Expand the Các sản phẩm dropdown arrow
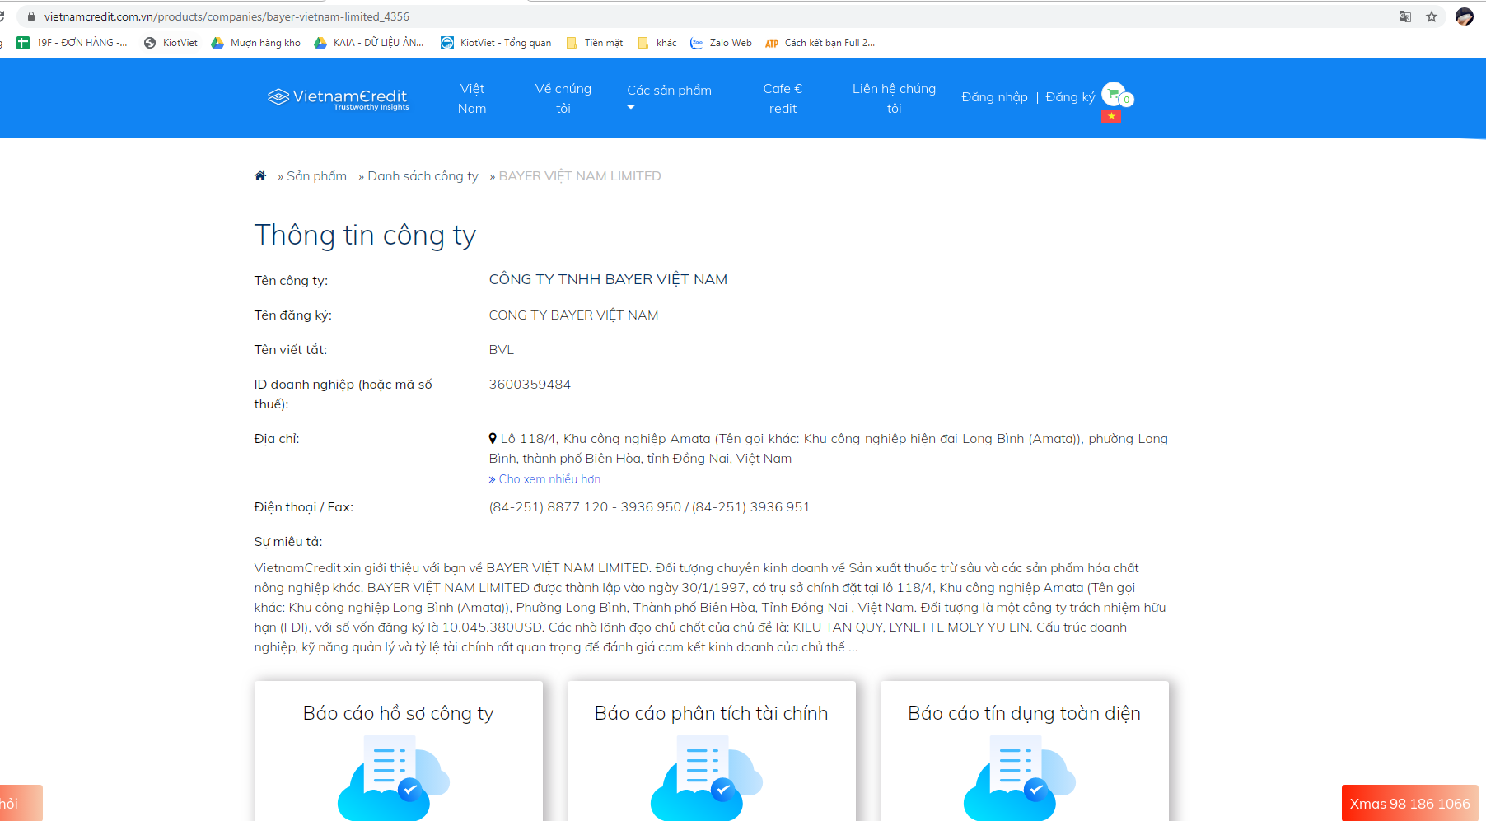Image resolution: width=1486 pixels, height=821 pixels. pyautogui.click(x=631, y=107)
